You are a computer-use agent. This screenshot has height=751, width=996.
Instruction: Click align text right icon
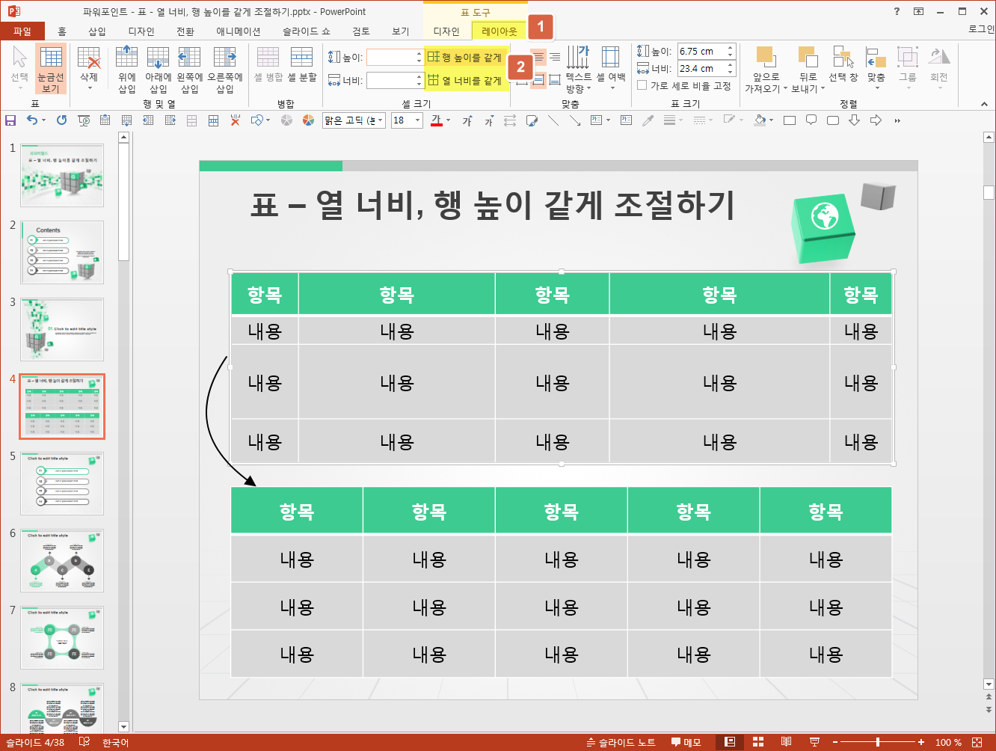pos(555,57)
